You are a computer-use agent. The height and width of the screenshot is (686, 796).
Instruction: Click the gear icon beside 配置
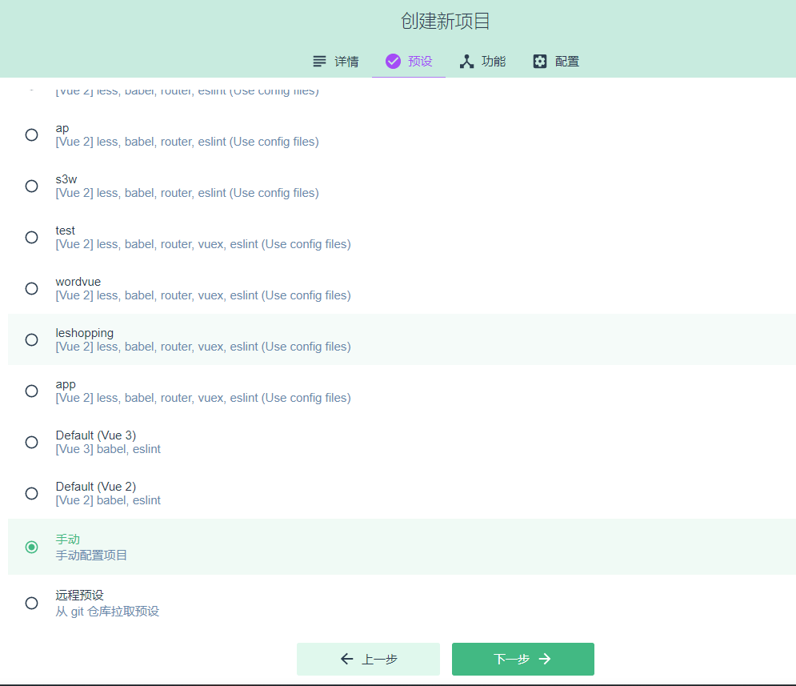point(540,61)
